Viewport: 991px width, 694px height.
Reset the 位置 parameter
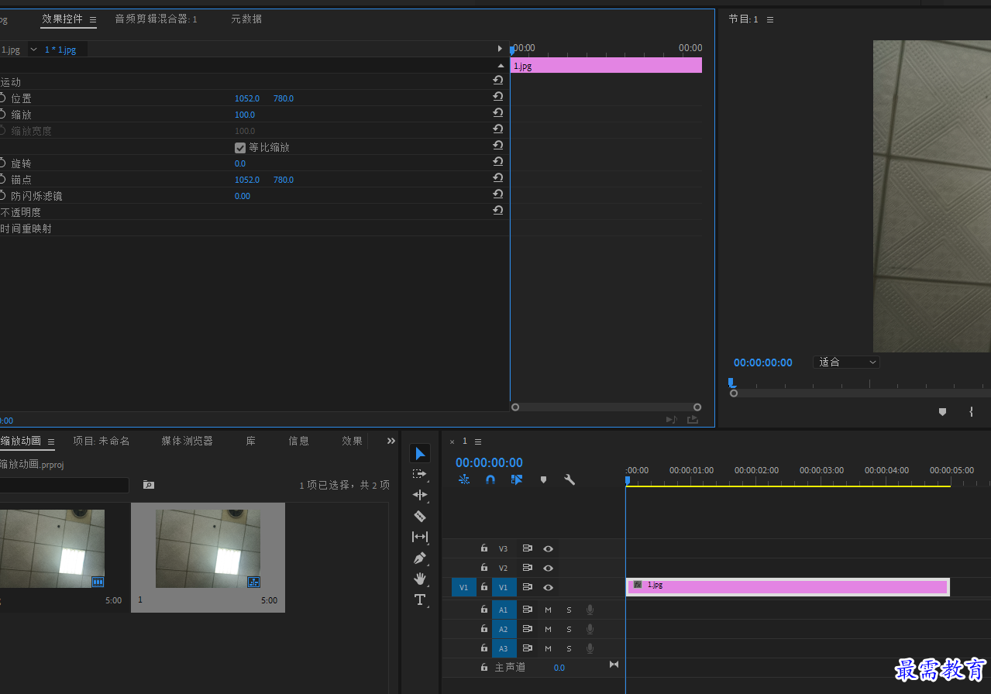pyautogui.click(x=498, y=97)
